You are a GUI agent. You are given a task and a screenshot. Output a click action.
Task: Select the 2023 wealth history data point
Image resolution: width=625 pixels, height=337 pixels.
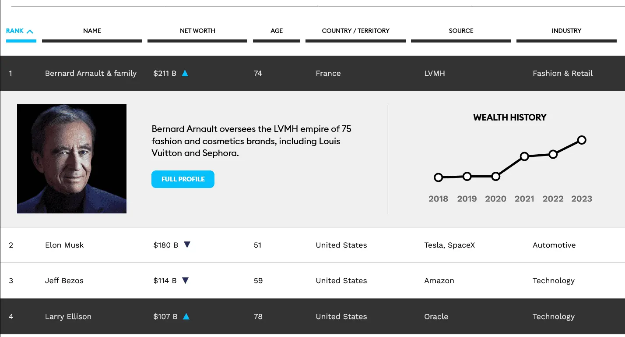point(582,140)
